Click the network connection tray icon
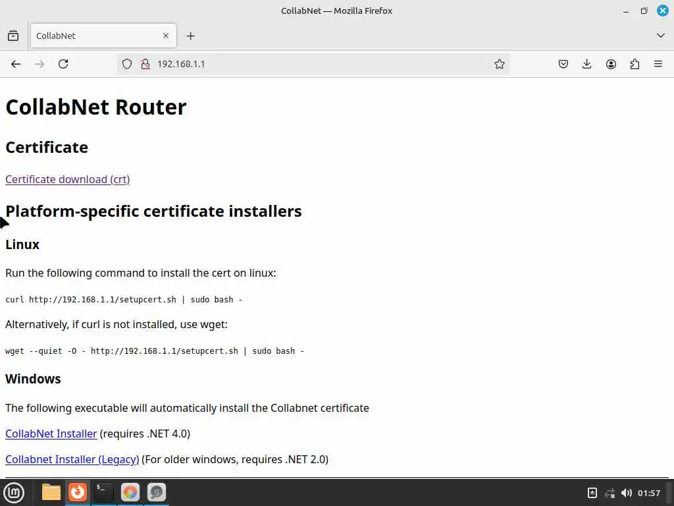The image size is (674, 506). tap(609, 493)
